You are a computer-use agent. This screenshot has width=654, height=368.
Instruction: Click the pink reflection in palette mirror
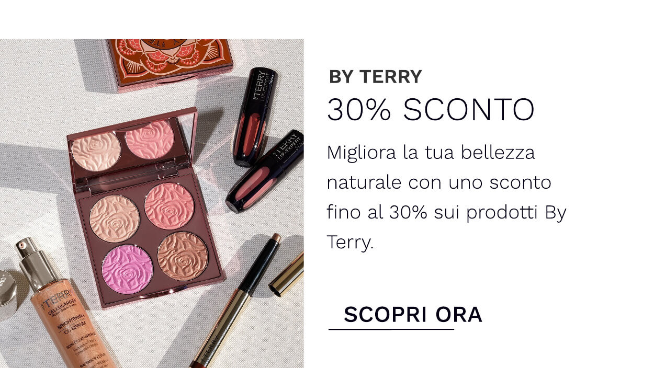(150, 139)
